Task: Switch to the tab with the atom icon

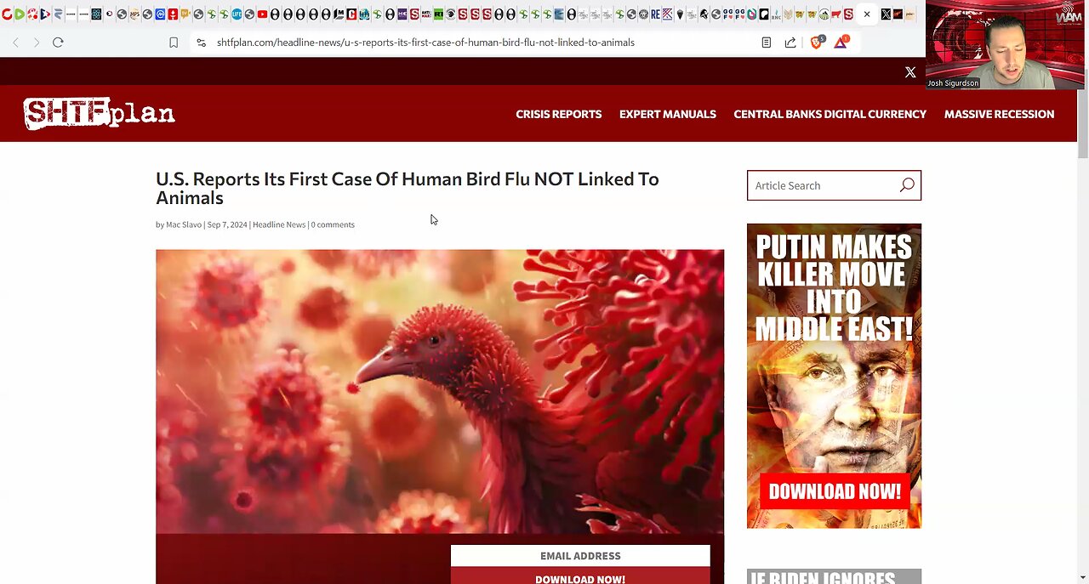Action: coord(96,14)
